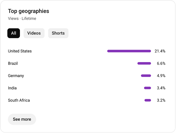Click the Germany purple bar
This screenshot has height=135, width=178.
point(146,76)
